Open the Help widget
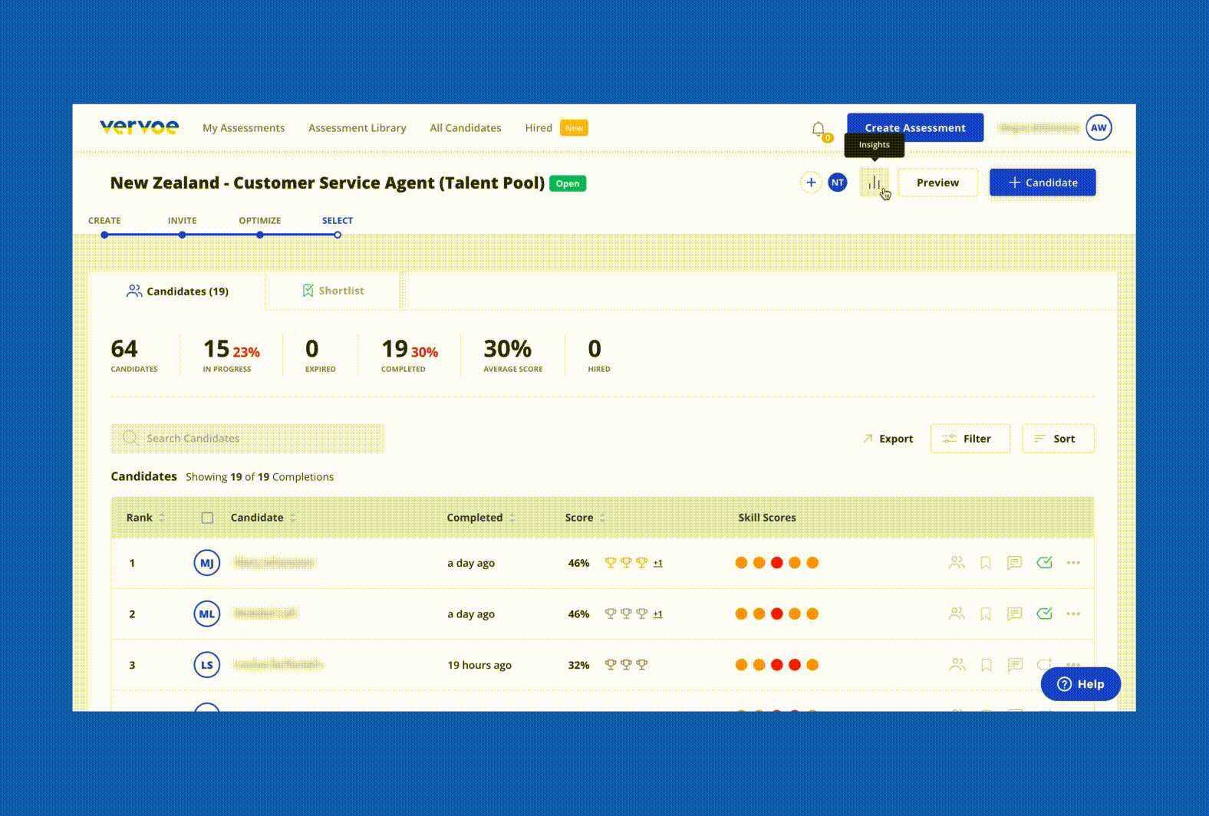The height and width of the screenshot is (816, 1209). (x=1080, y=684)
